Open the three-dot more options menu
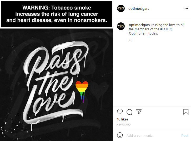Image resolution: width=191 pixels, height=141 pixels. (186, 8)
